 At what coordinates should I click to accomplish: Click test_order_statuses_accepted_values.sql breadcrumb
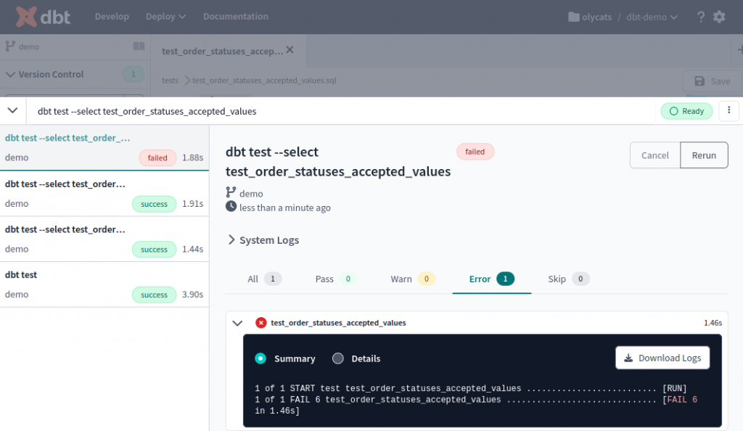click(264, 81)
